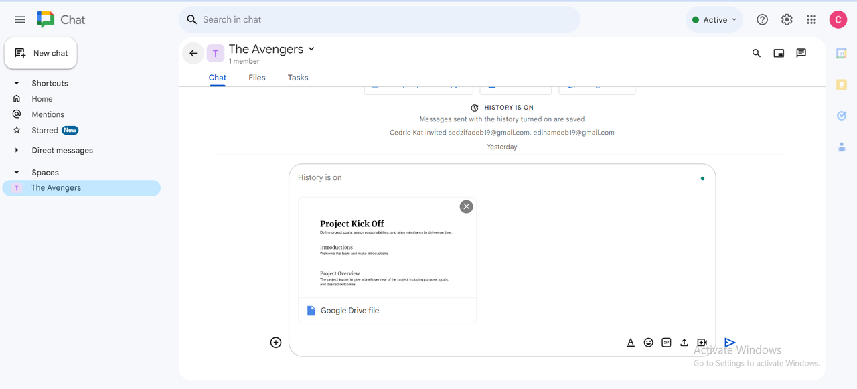Click the Search in chat field
The image size is (857, 389).
pos(379,20)
